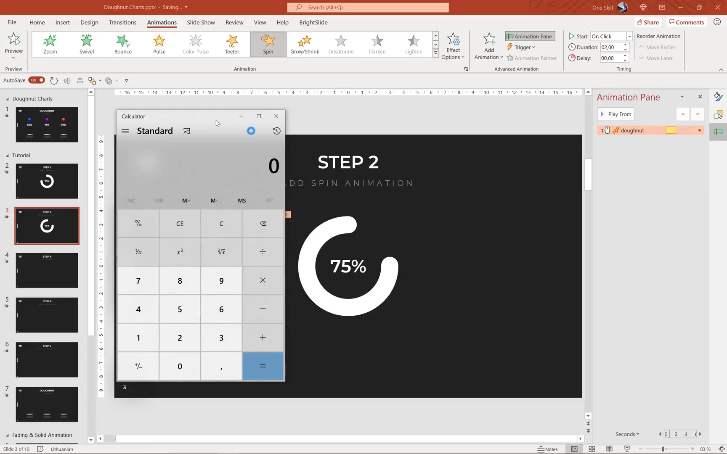
Task: Switch to the Slide Show tab
Action: [201, 22]
